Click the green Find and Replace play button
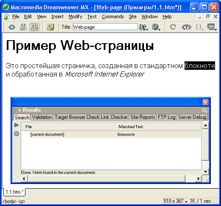Image resolution: width=221 pixels, height=206 pixels. pyautogui.click(x=17, y=125)
